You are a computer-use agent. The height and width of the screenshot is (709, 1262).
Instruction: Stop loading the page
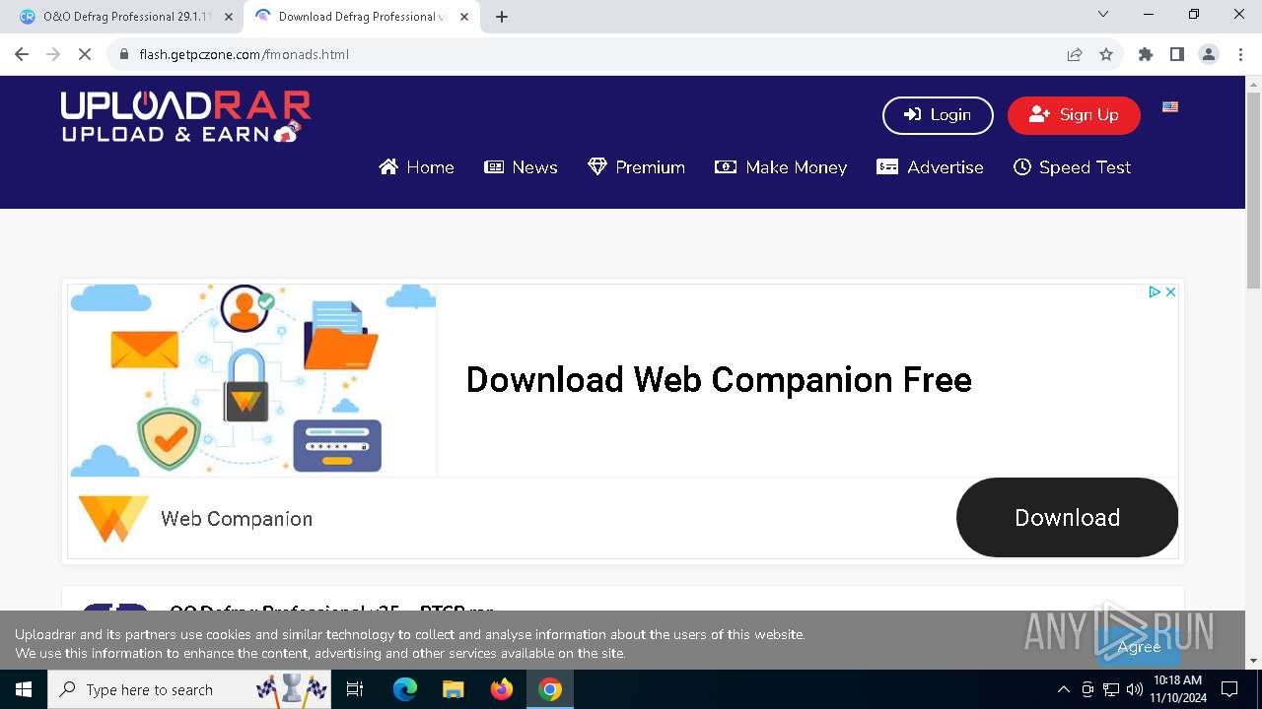click(x=85, y=54)
